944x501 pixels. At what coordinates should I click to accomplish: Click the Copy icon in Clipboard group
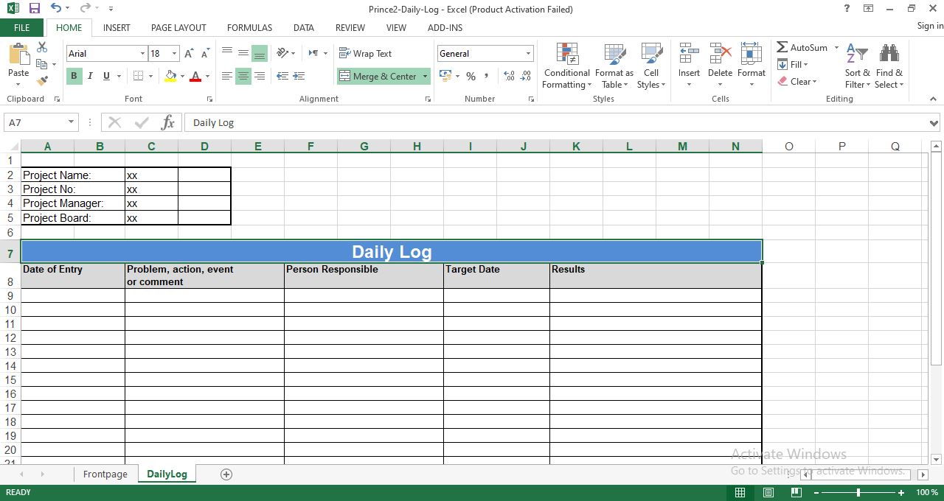point(42,64)
